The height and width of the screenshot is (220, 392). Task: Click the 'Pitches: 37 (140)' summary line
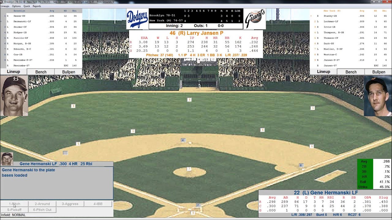tap(160, 55)
